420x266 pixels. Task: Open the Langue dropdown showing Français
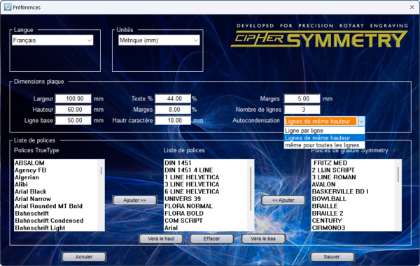coord(52,40)
